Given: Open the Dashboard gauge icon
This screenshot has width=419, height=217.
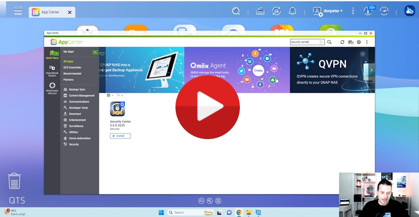Looking at the screenshot, I should click(x=384, y=11).
